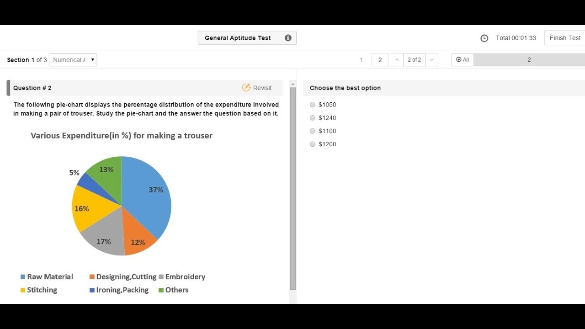Select question number 2 tab
Image resolution: width=585 pixels, height=329 pixels.
(x=380, y=60)
